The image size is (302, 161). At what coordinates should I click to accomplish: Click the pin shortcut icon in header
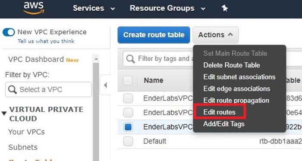click(x=225, y=8)
